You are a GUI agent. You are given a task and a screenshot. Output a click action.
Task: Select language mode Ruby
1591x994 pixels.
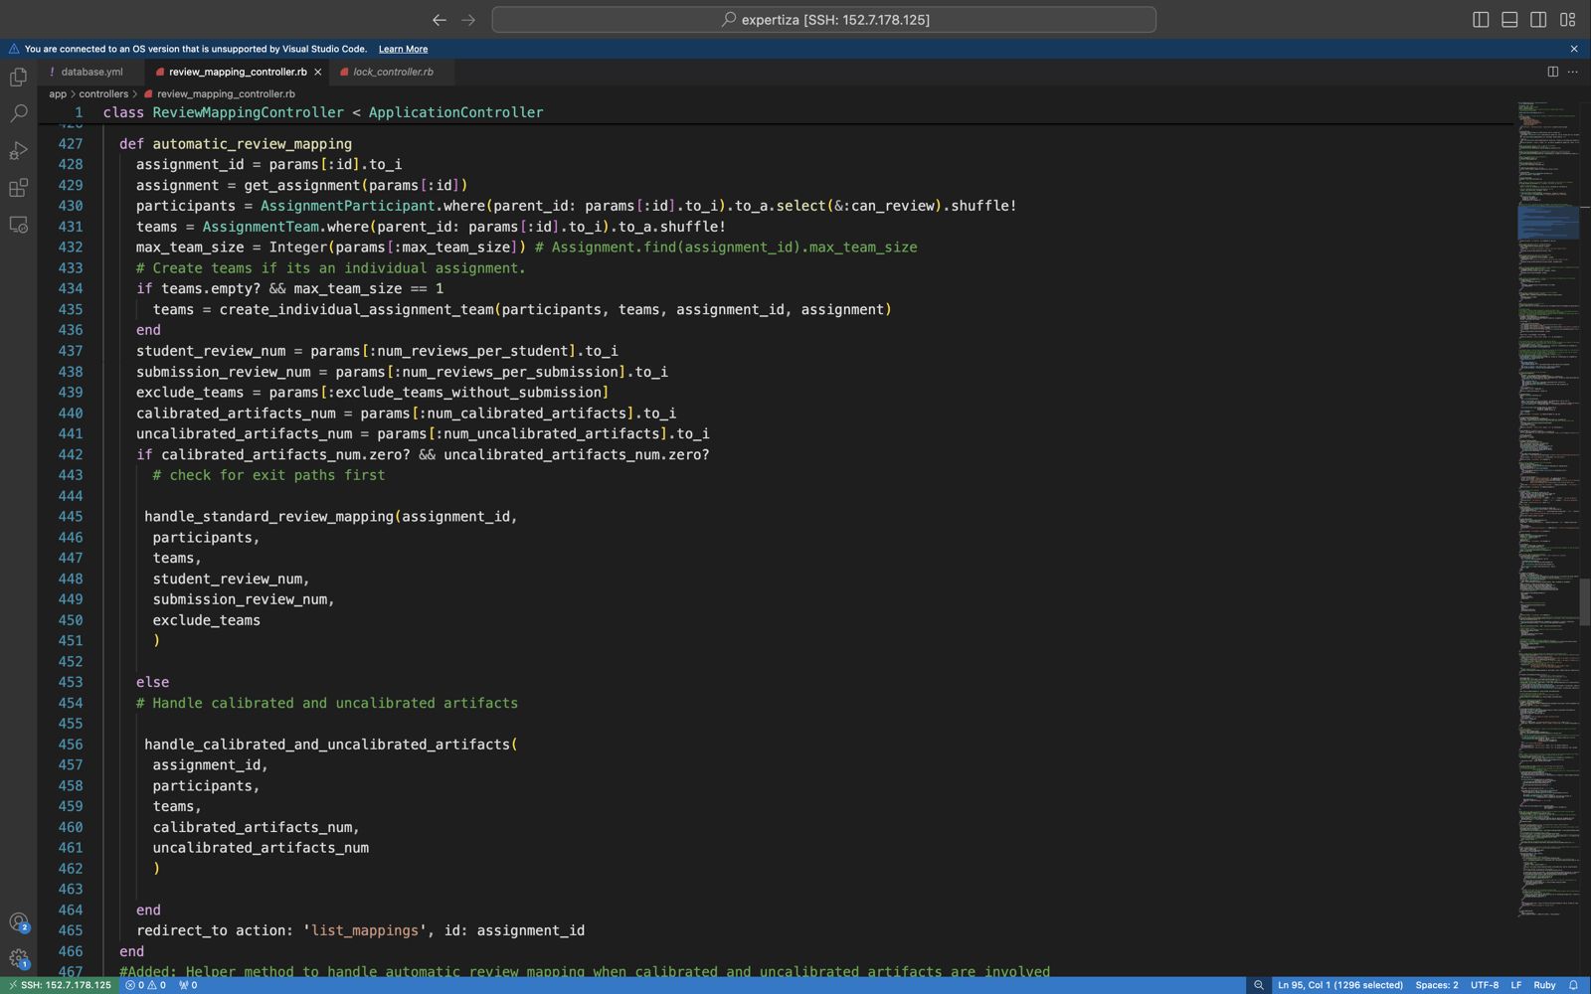pyautogui.click(x=1544, y=985)
